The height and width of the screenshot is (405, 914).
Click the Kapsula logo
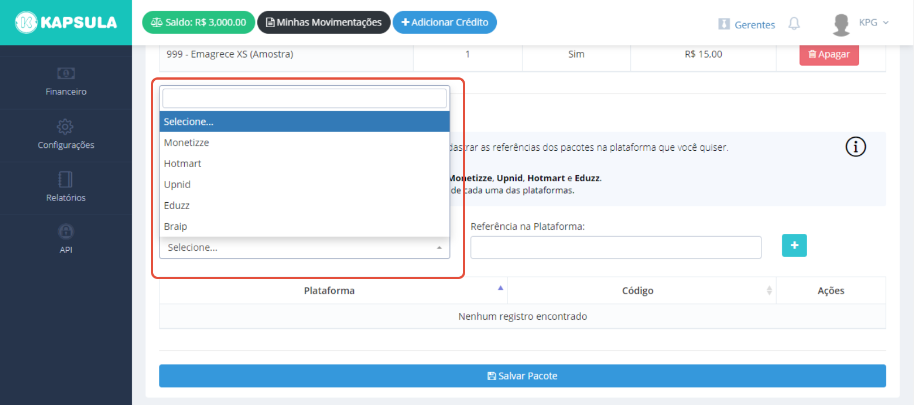66,23
